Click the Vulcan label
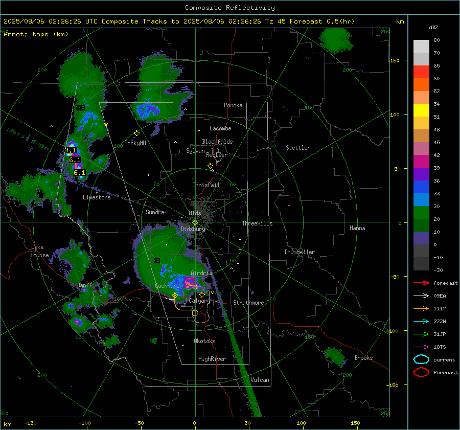Viewport: 460px width, 430px height. (x=260, y=380)
